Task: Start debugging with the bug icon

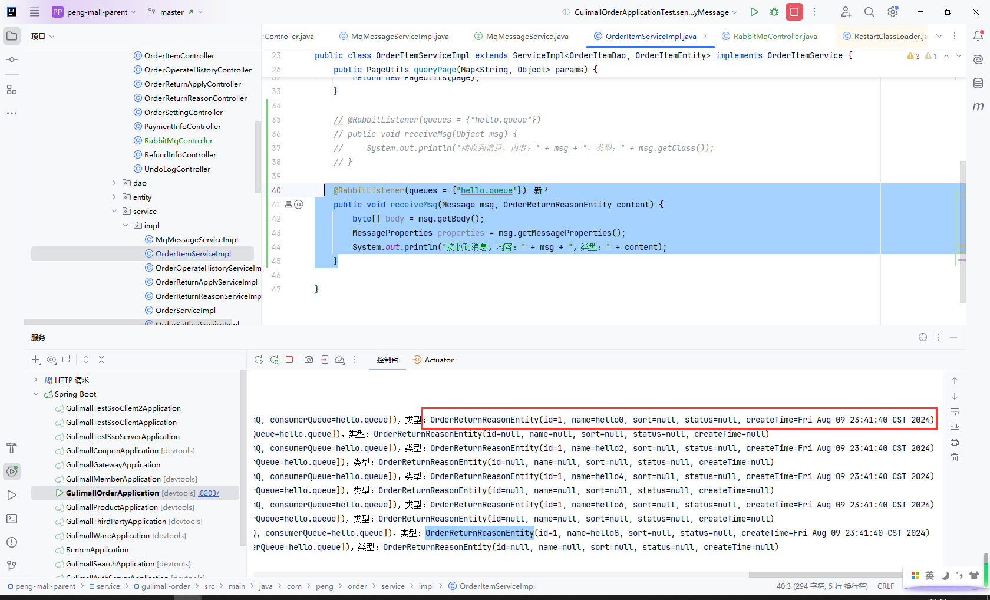Action: (774, 12)
